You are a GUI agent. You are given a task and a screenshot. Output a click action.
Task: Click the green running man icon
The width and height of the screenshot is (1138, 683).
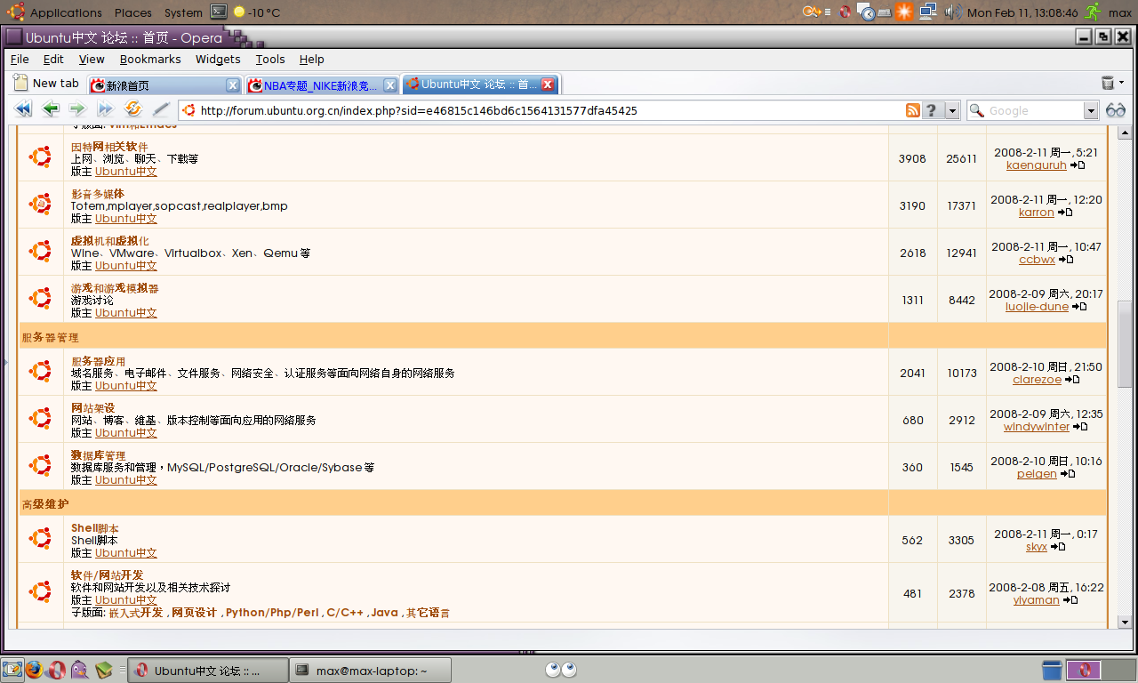point(1093,12)
